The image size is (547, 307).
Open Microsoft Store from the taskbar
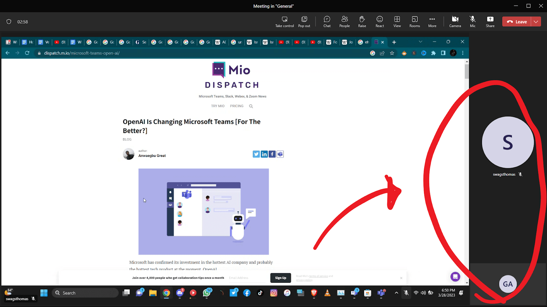point(368,293)
